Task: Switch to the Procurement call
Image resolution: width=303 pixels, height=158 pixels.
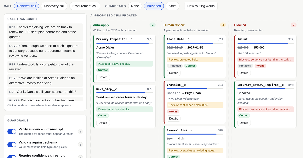Action: tap(85, 6)
